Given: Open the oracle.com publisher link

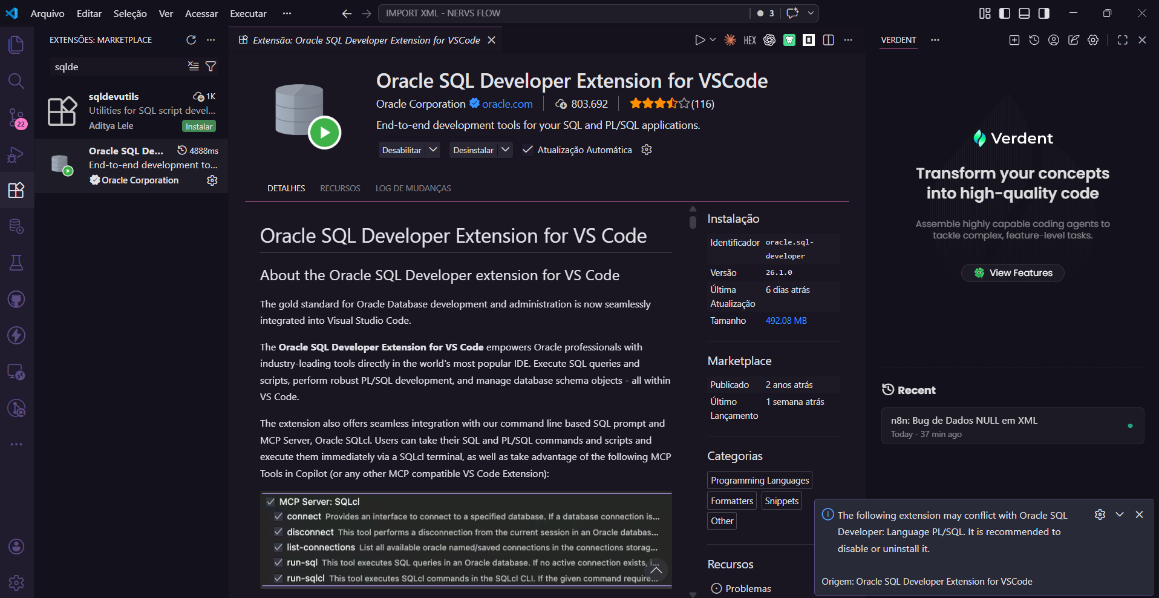Looking at the screenshot, I should coord(507,104).
